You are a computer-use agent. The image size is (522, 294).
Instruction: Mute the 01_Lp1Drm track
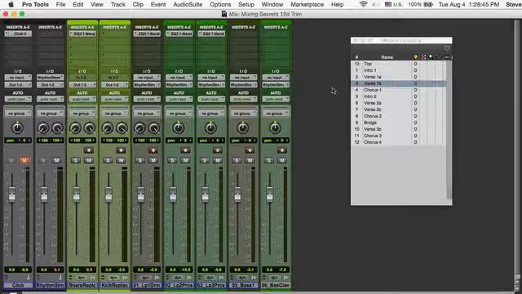pos(153,161)
